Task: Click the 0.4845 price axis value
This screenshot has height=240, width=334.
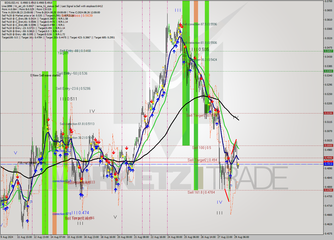Action: (328, 178)
